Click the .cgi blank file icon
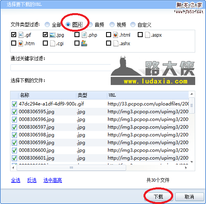Screen dimensions: 206x204 coord(52,43)
